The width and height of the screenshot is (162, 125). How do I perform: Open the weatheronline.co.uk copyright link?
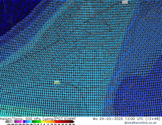coord(140,123)
